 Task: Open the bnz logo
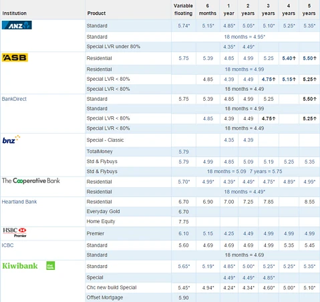[x=11, y=140]
